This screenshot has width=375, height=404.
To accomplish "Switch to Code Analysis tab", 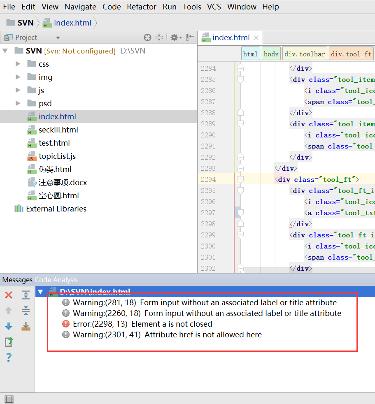I will coord(56,280).
